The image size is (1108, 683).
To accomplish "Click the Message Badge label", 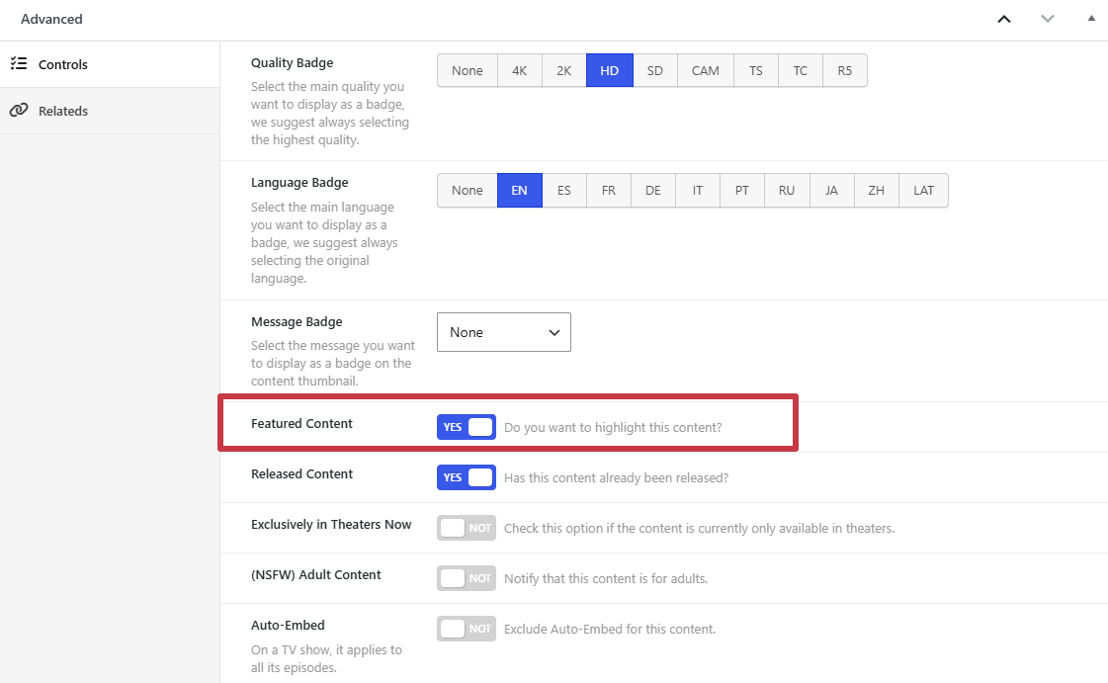I will 297,321.
